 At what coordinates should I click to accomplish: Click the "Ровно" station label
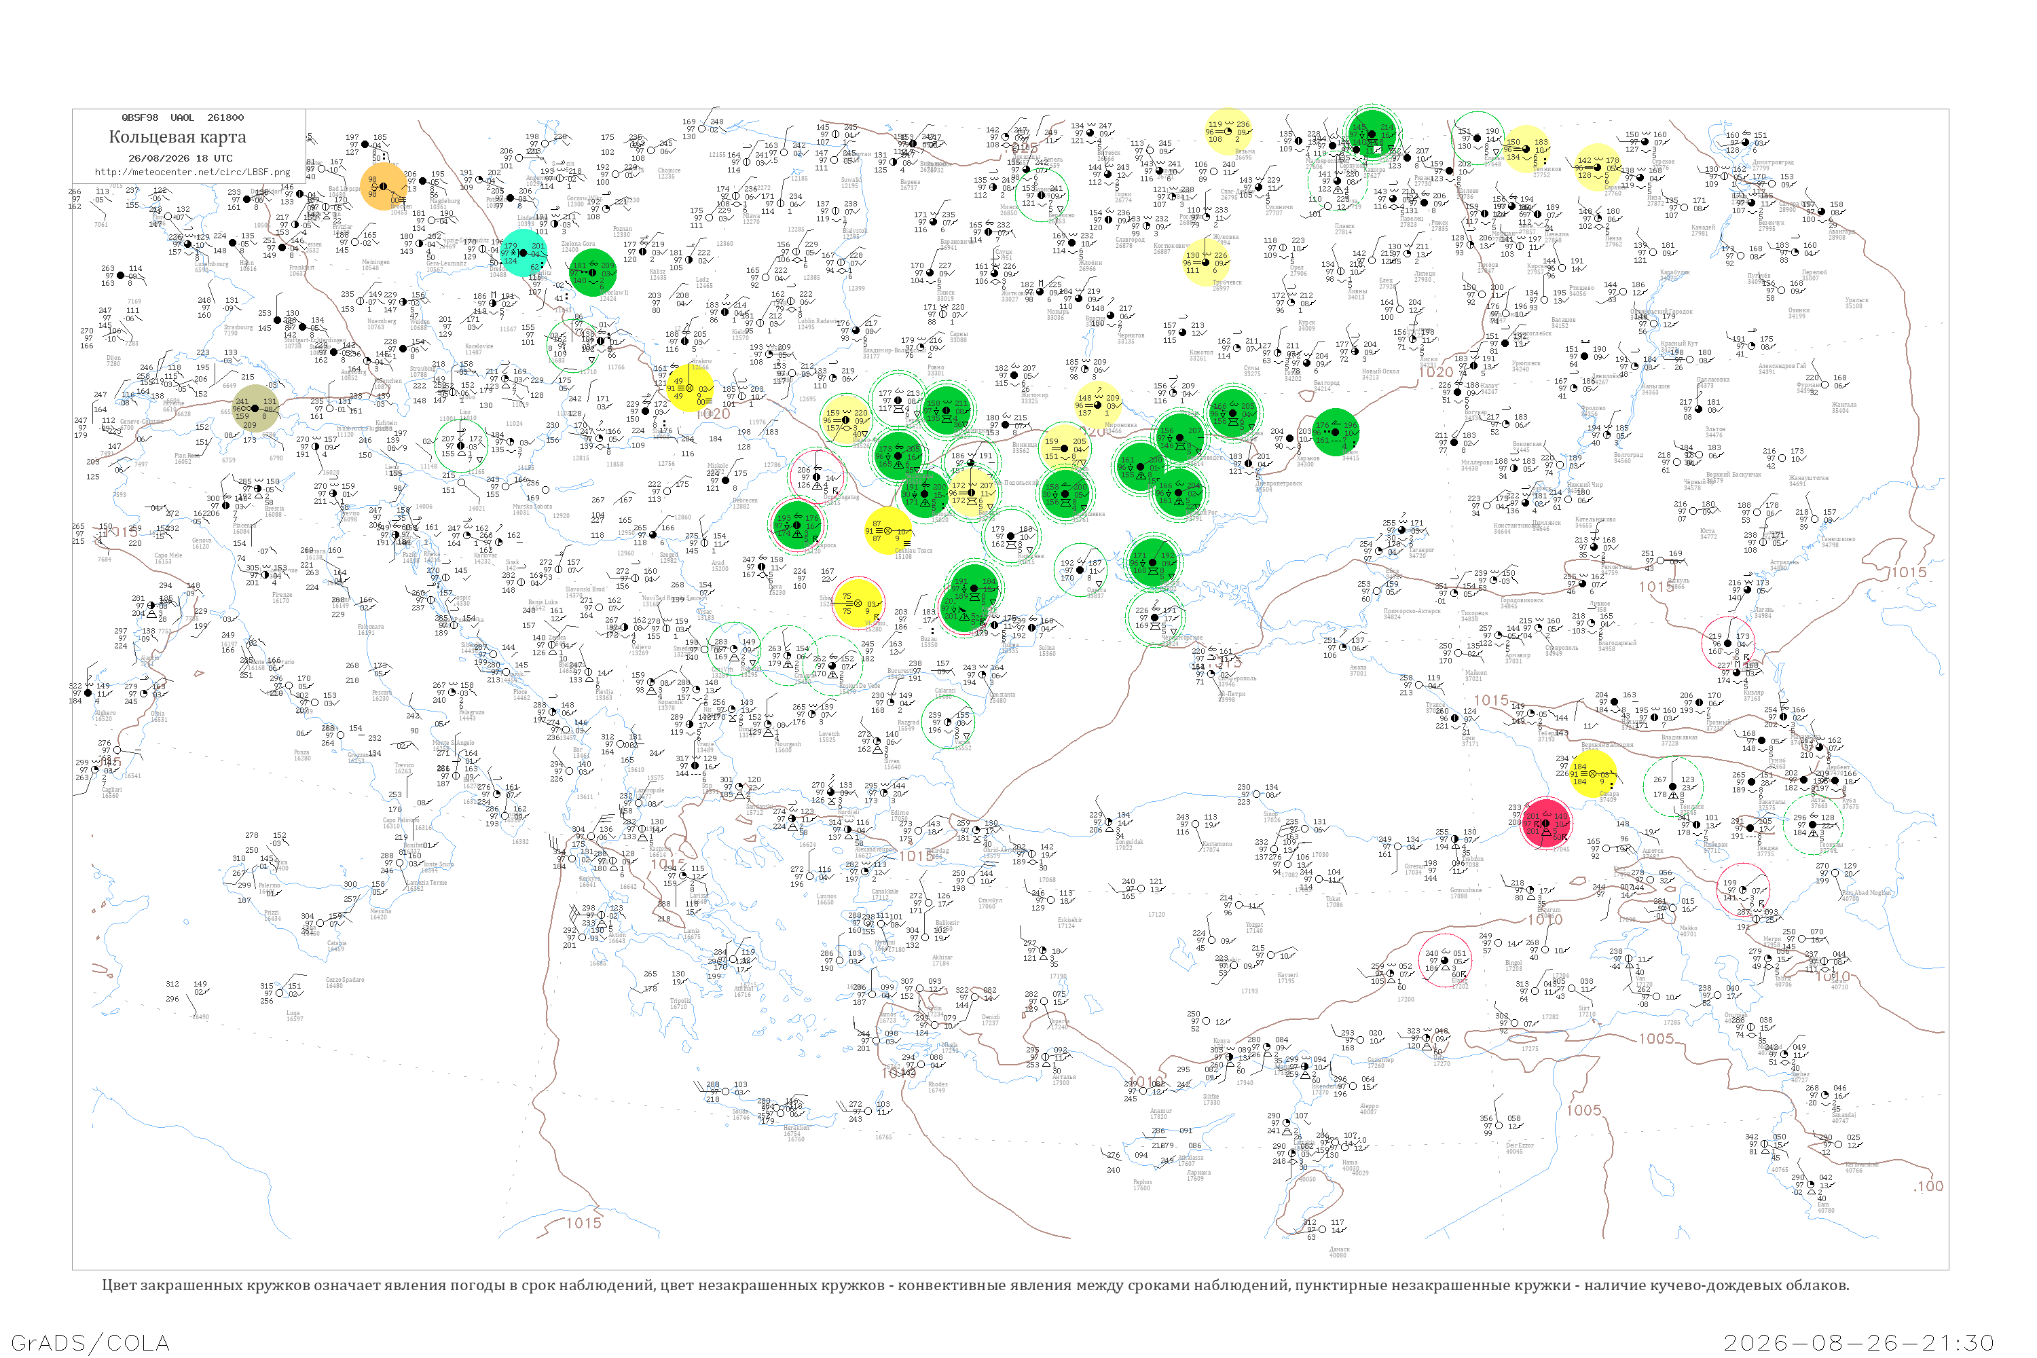pos(936,367)
